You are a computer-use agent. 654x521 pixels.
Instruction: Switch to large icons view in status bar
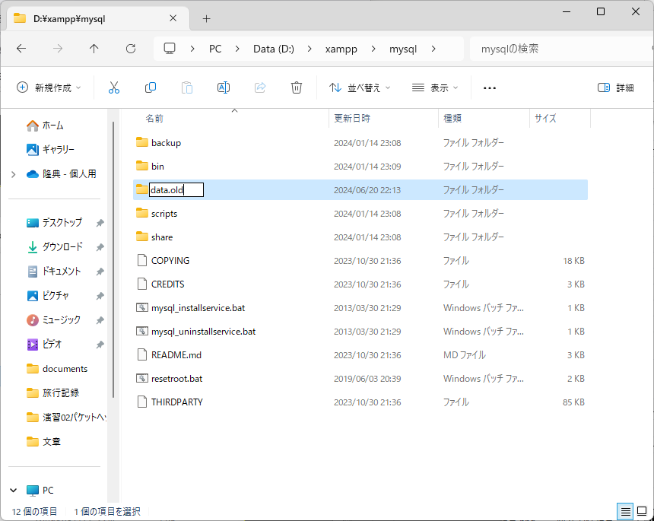642,511
